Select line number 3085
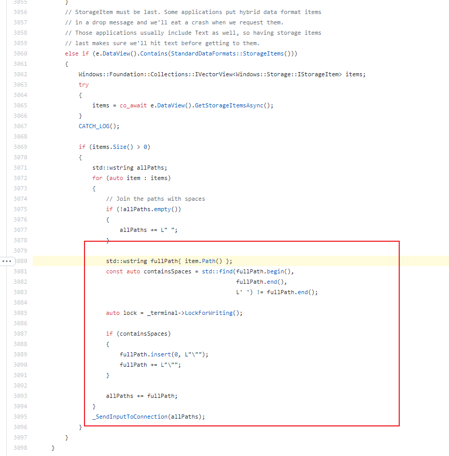449x456 pixels. coord(20,313)
